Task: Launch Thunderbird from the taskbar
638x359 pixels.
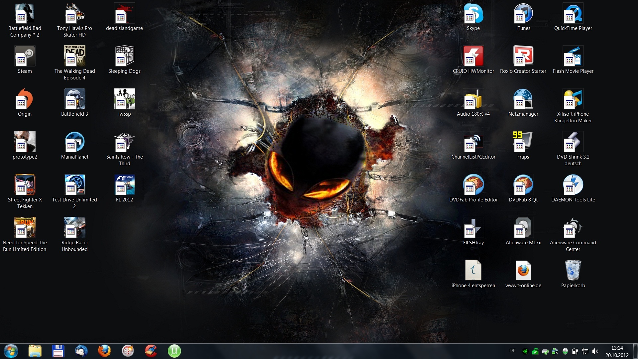Action: [81, 351]
